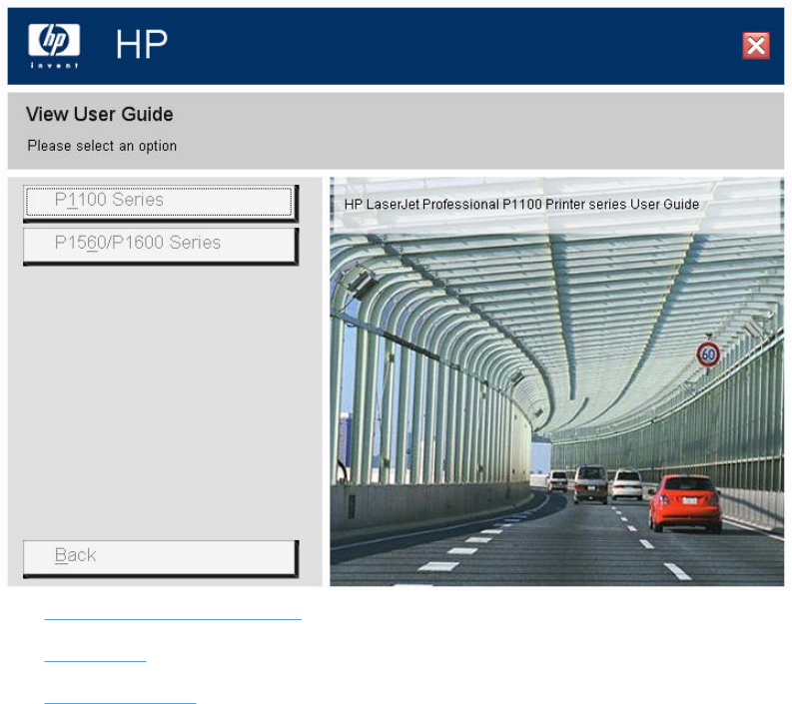Open the P1100 Series user guide
This screenshot has width=792, height=704.
click(x=160, y=203)
